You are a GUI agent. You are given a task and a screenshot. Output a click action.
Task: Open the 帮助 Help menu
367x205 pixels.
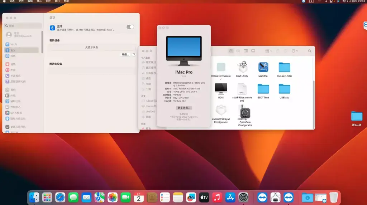66,1
